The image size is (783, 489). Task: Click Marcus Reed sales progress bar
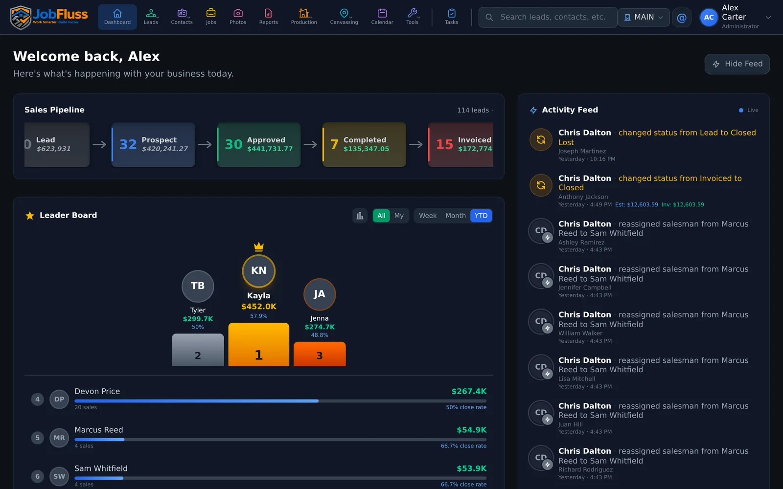click(280, 440)
